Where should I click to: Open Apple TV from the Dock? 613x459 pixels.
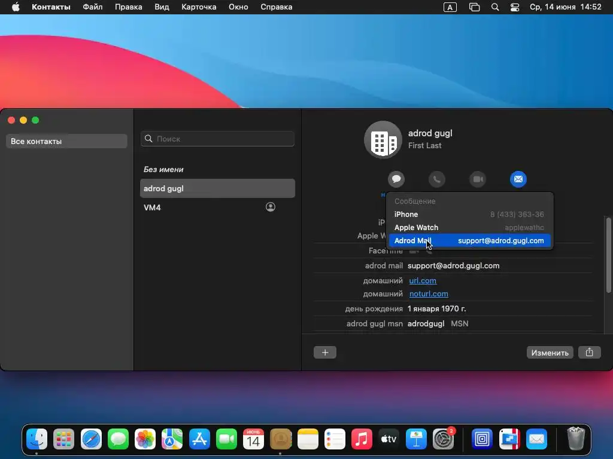pyautogui.click(x=389, y=439)
